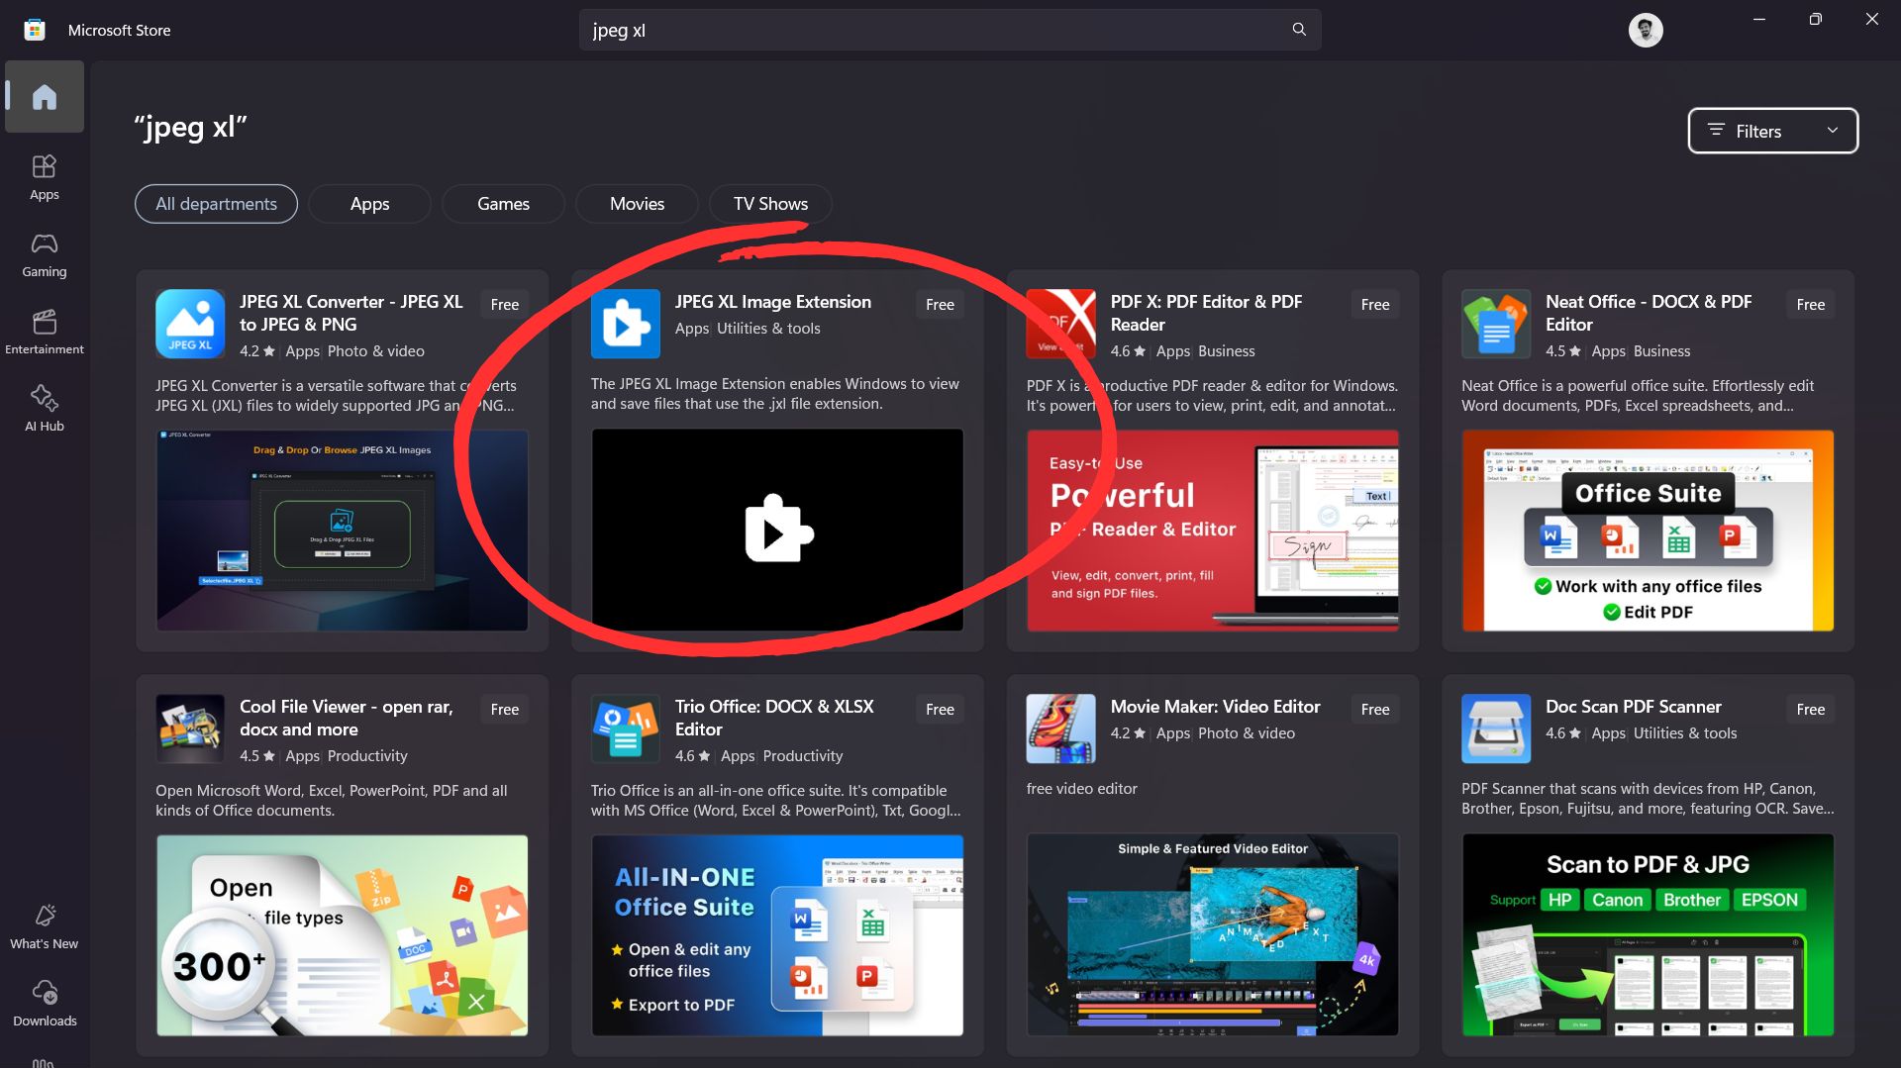1901x1069 pixels.
Task: Switch to the Games filter tab
Action: pos(503,204)
